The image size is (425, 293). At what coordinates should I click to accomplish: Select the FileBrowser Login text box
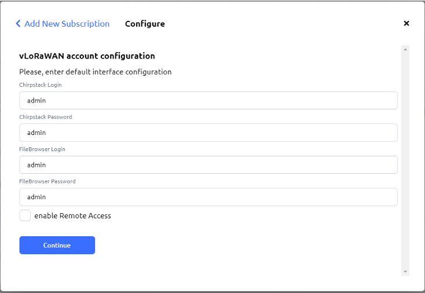(x=208, y=165)
